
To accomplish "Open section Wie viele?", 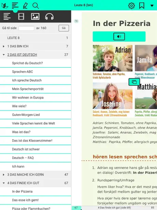I will pos(35,106).
